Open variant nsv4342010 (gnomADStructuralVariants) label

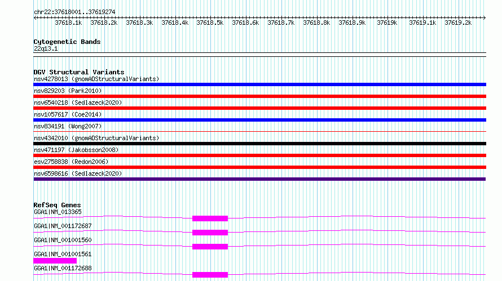[x=96, y=138]
